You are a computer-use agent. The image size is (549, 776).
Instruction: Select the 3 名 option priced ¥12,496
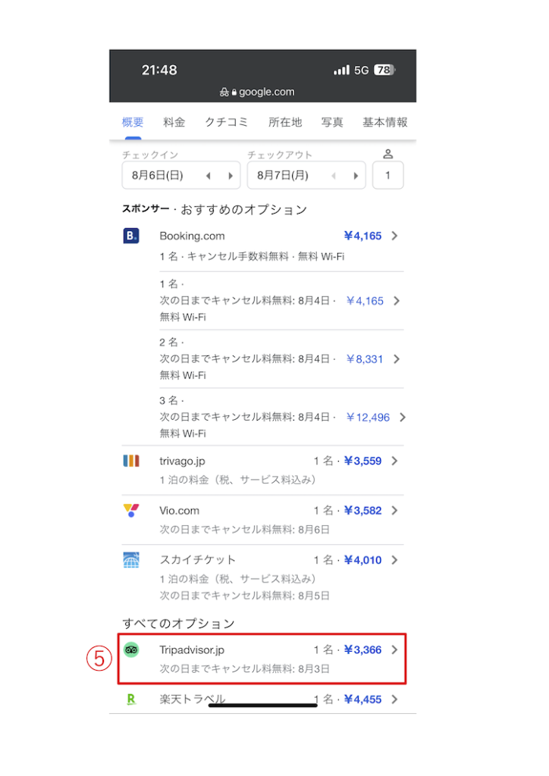click(281, 418)
